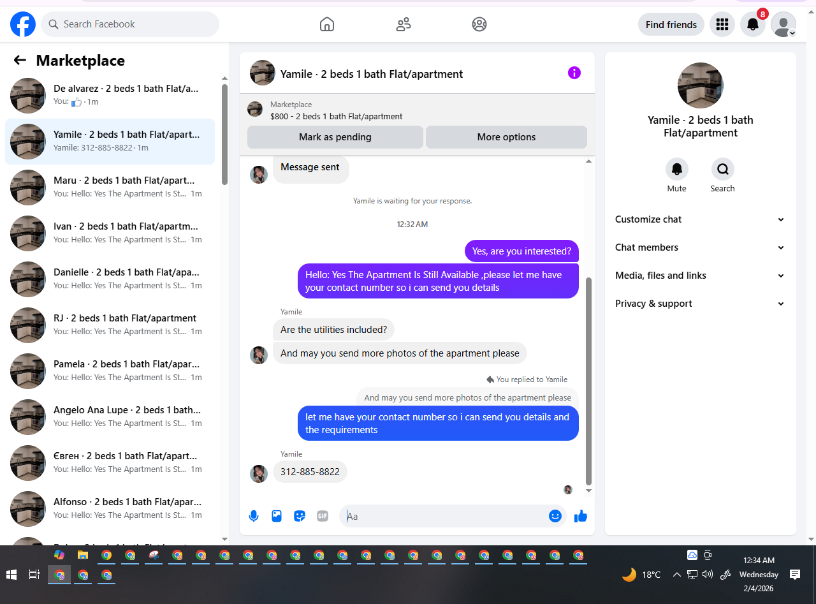816x604 pixels.
Task: Select Yamile conversation in list
Action: 110,142
